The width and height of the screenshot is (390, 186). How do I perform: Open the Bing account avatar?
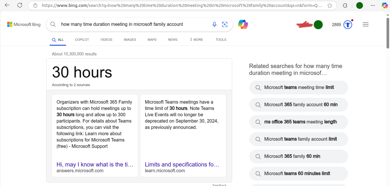click(318, 25)
